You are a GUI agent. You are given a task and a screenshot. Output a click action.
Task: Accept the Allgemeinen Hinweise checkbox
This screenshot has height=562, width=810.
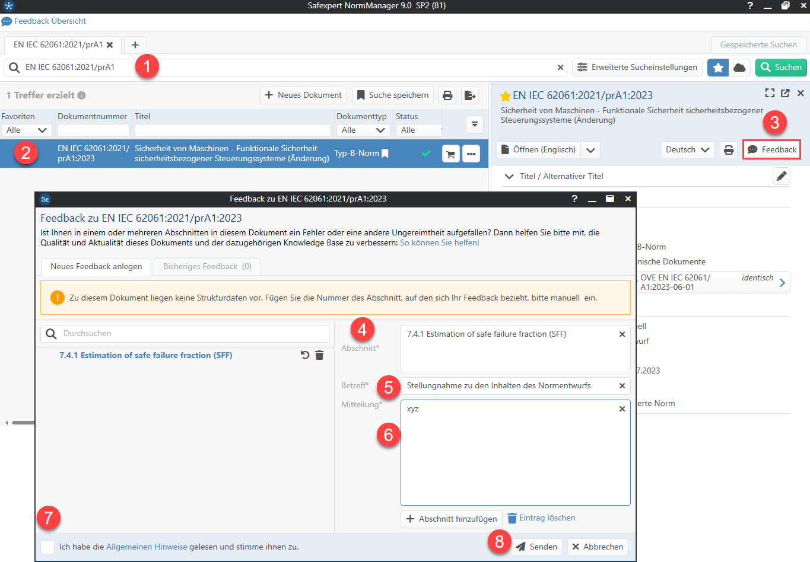coord(48,547)
